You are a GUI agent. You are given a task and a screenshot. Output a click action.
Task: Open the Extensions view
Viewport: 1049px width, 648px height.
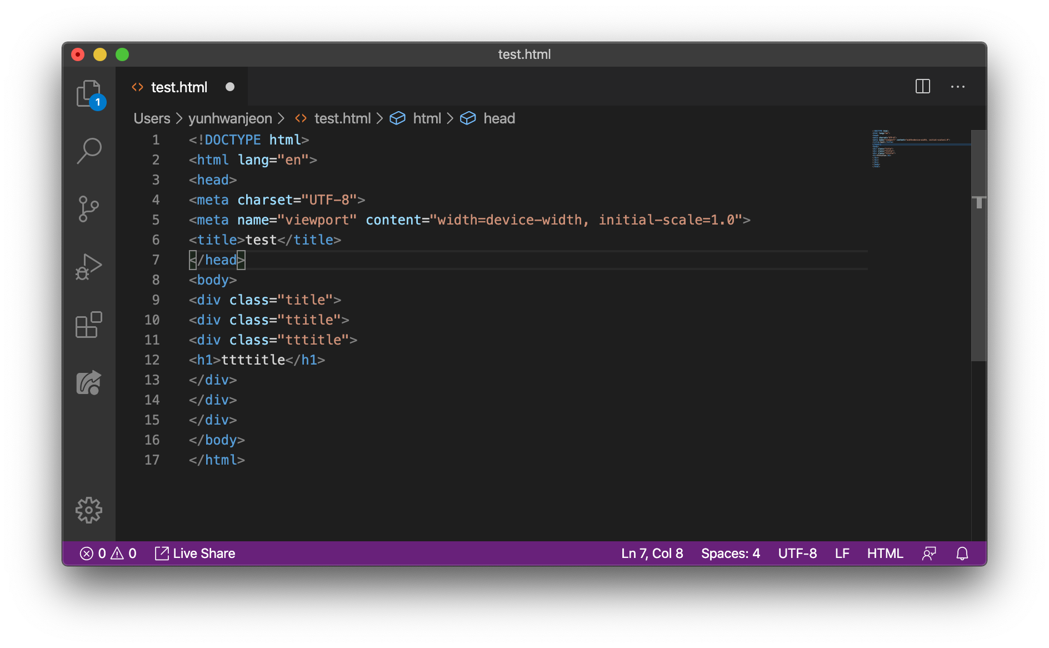tap(89, 325)
